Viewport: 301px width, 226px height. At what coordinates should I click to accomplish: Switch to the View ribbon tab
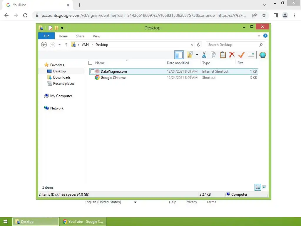click(x=96, y=36)
